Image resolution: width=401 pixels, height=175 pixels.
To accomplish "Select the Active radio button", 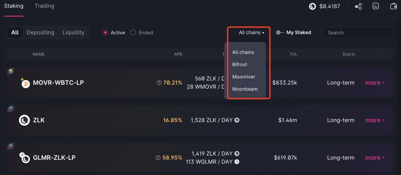I will click(105, 33).
